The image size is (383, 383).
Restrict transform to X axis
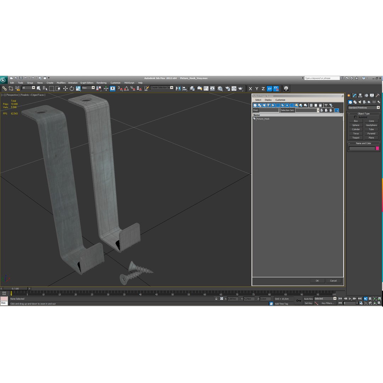tap(250, 89)
